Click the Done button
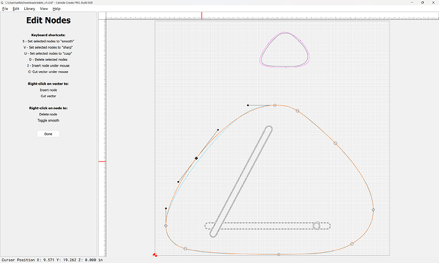 48,134
